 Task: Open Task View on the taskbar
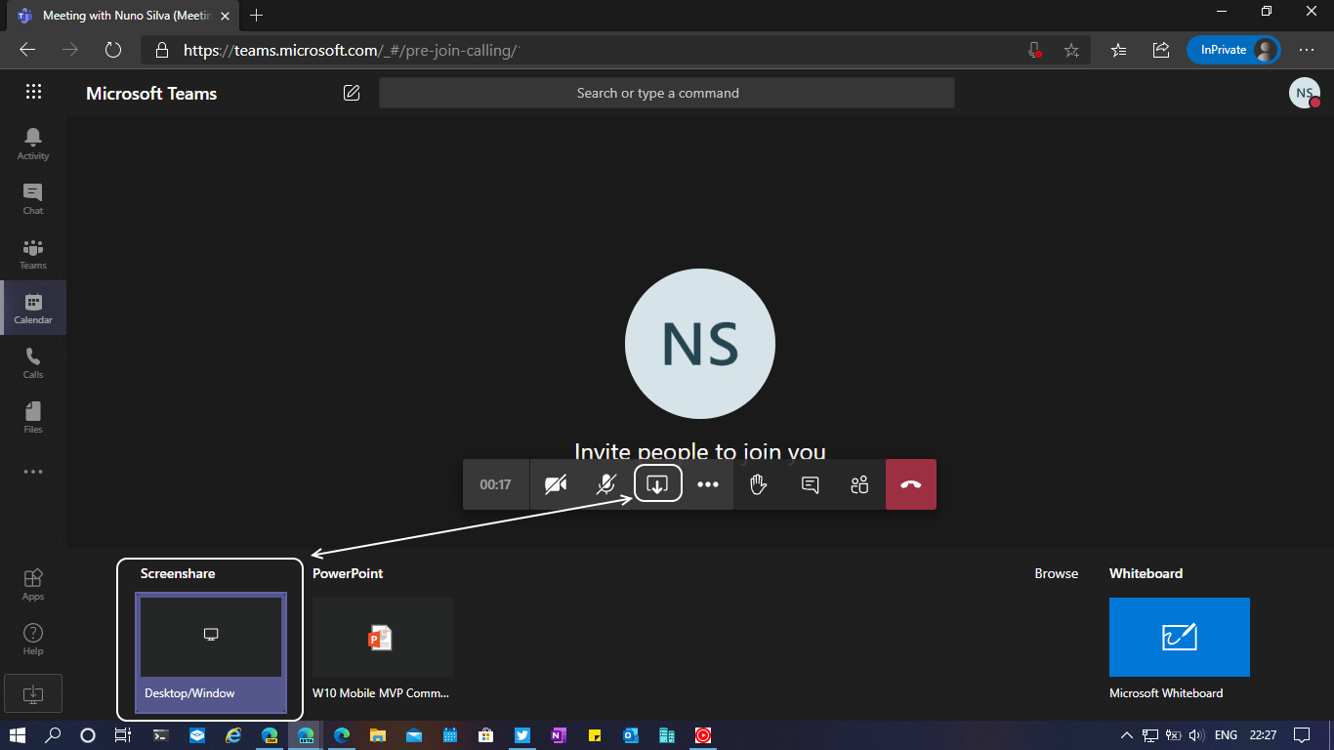pyautogui.click(x=122, y=735)
